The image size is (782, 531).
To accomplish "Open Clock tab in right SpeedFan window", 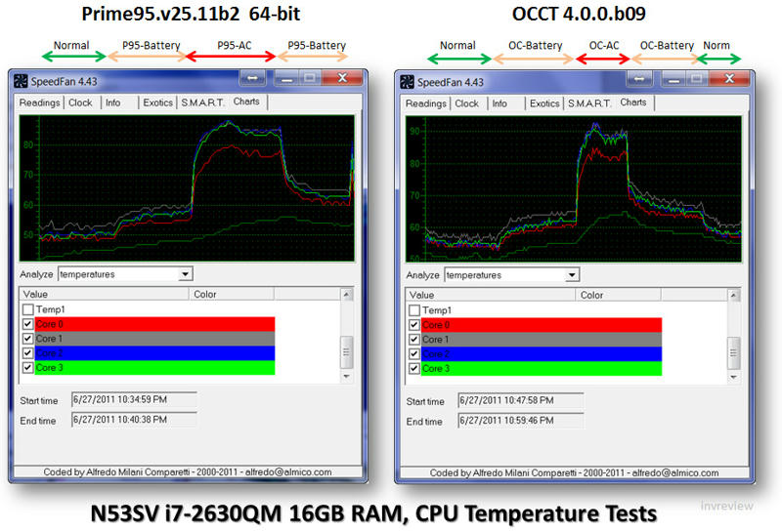I will (467, 103).
